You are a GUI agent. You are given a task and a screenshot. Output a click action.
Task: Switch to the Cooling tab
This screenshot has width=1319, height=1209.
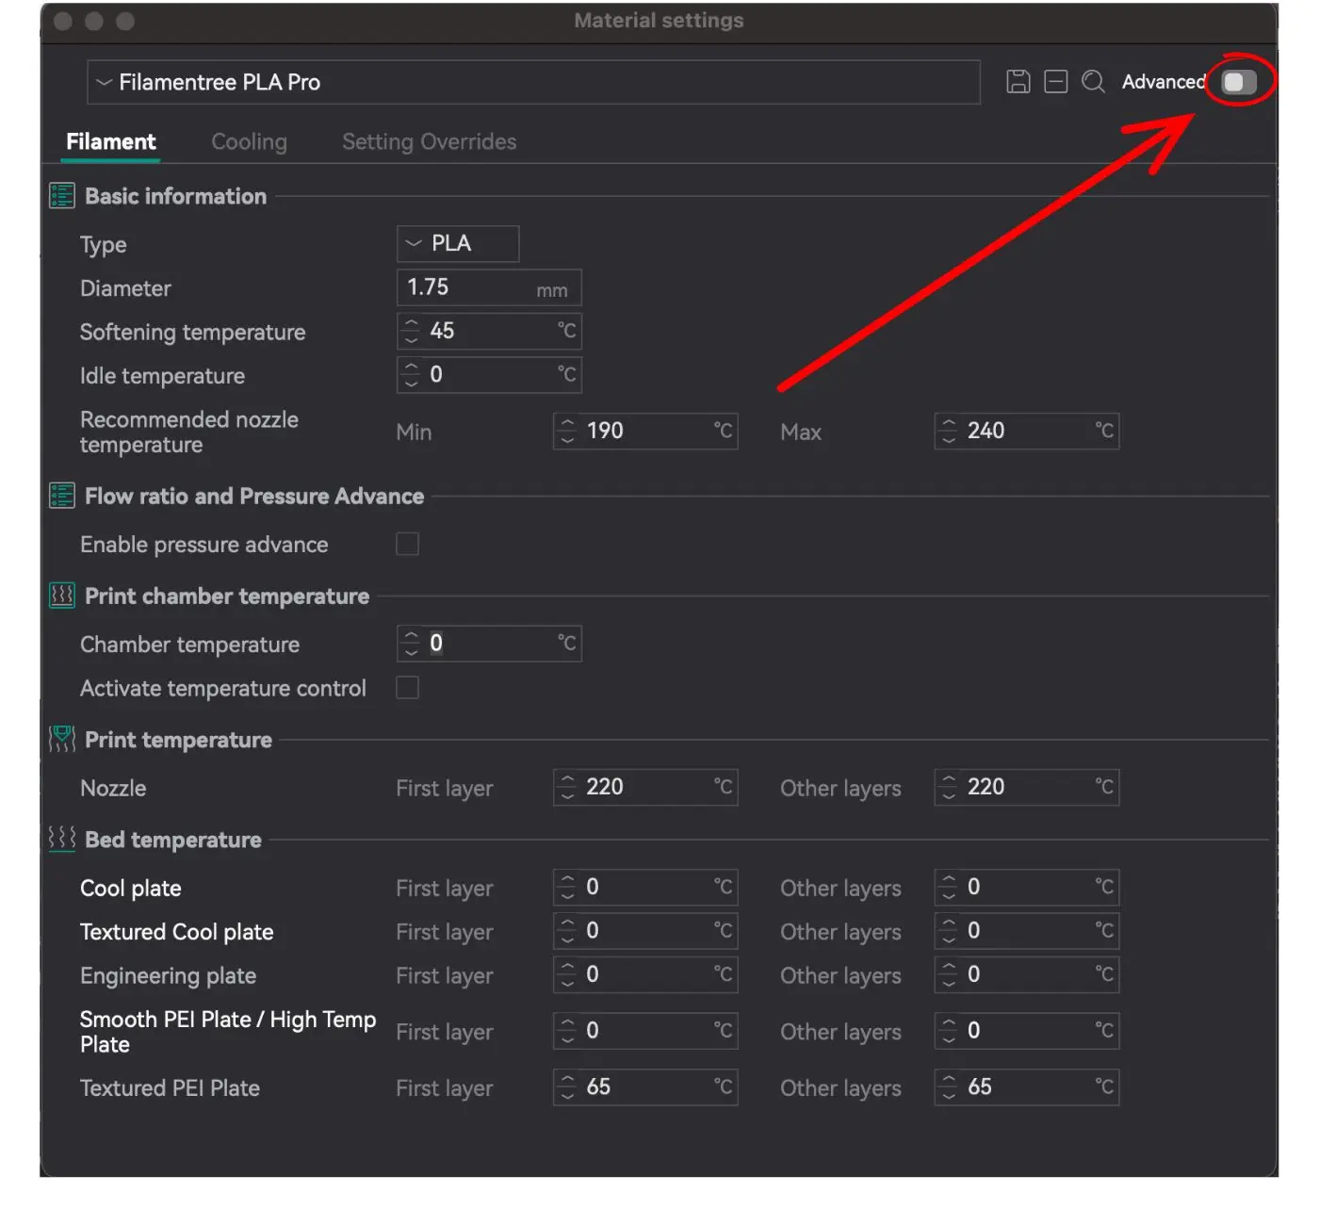(x=249, y=141)
